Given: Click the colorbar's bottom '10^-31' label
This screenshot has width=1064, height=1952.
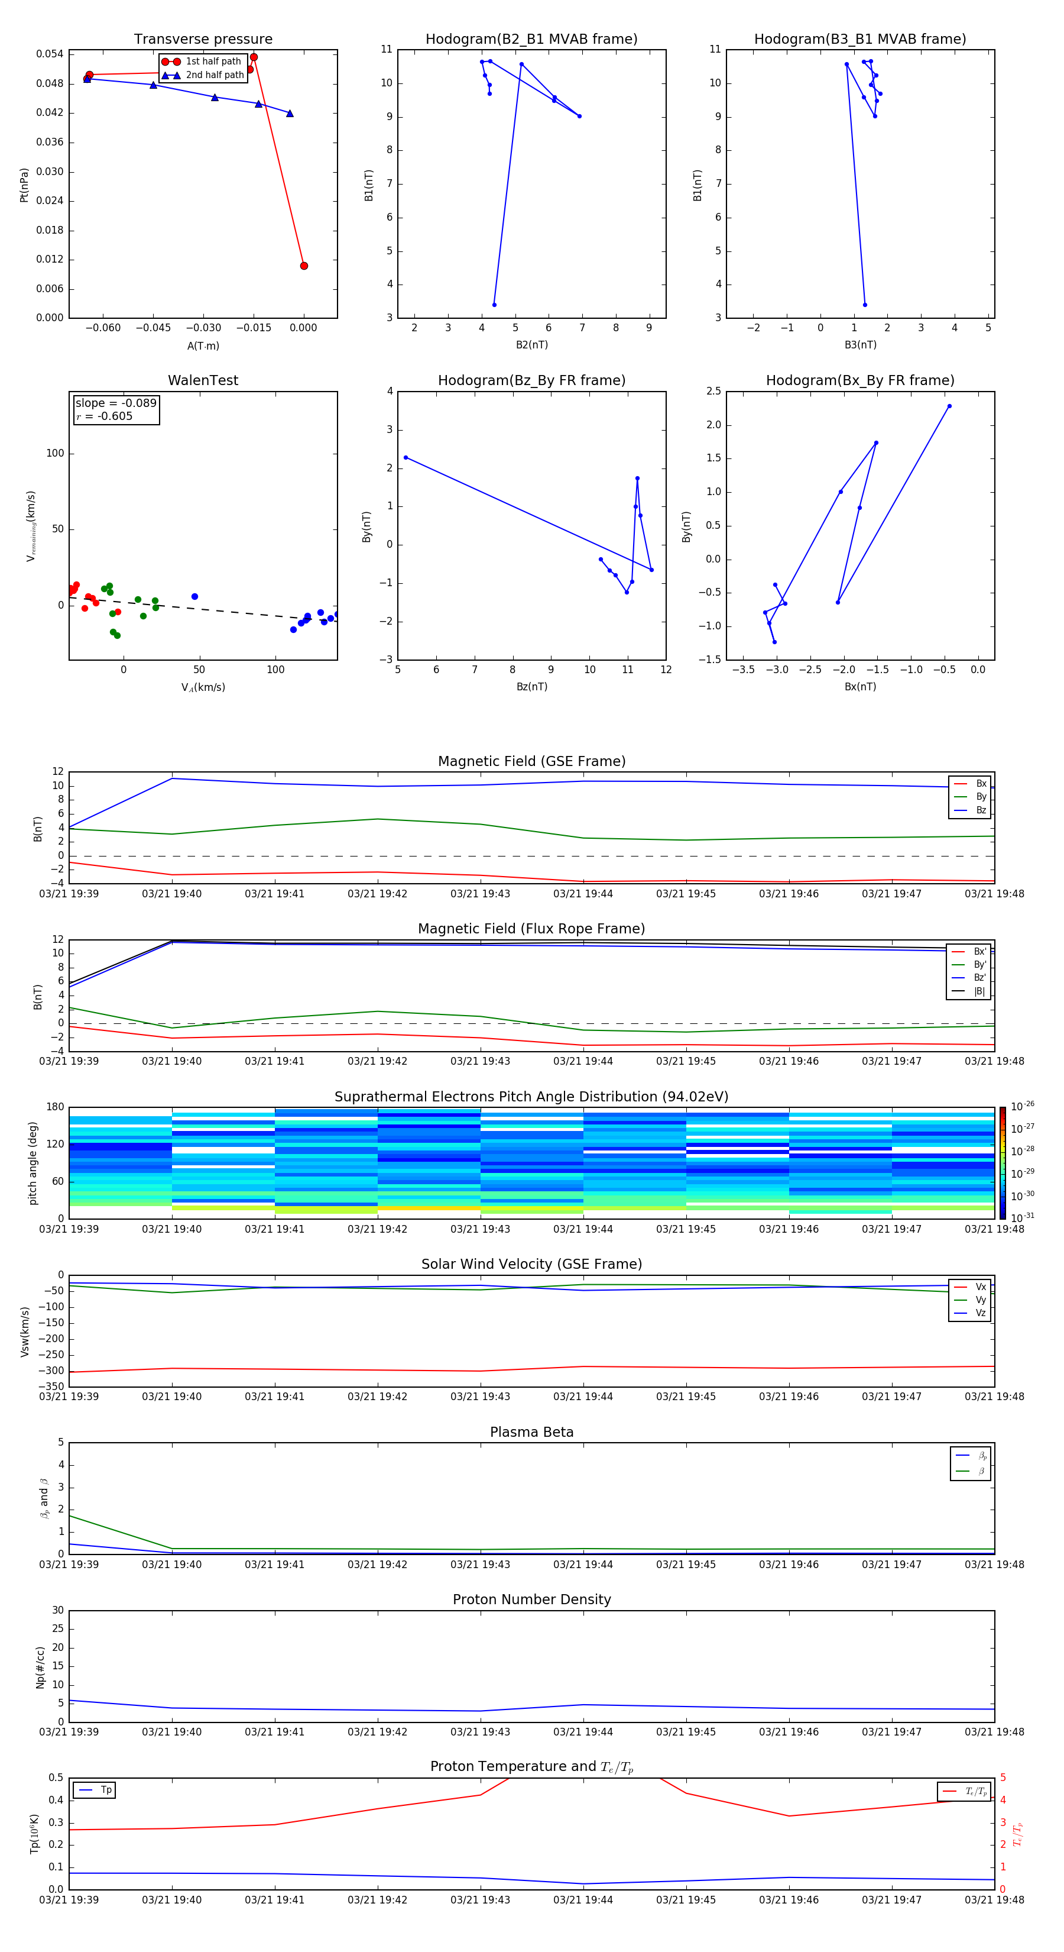Looking at the screenshot, I should click(x=1023, y=1218).
